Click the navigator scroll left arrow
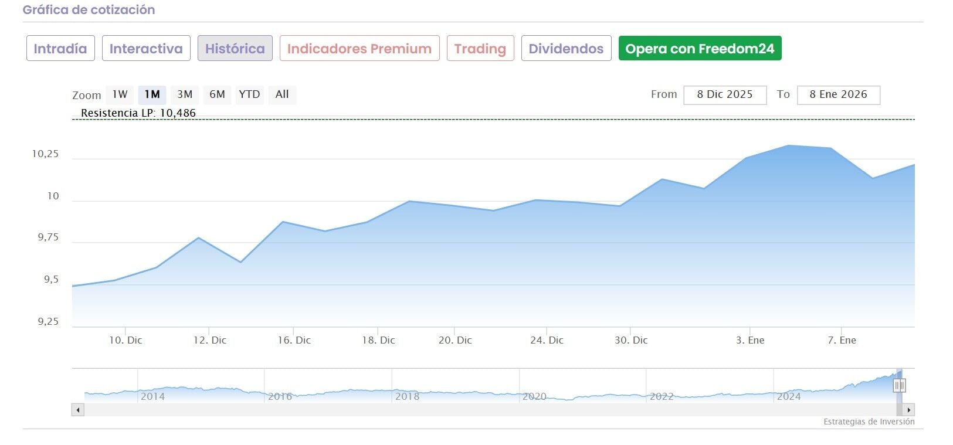953x445 pixels. [x=77, y=410]
